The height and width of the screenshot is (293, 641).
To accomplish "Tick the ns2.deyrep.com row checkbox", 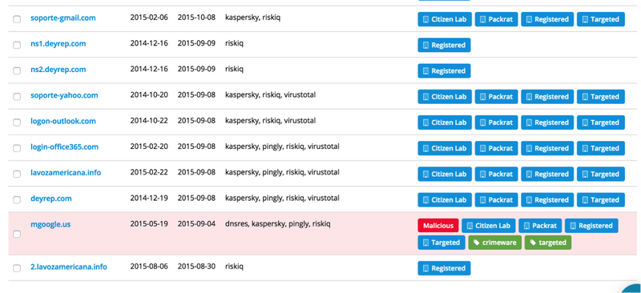I will tap(17, 70).
